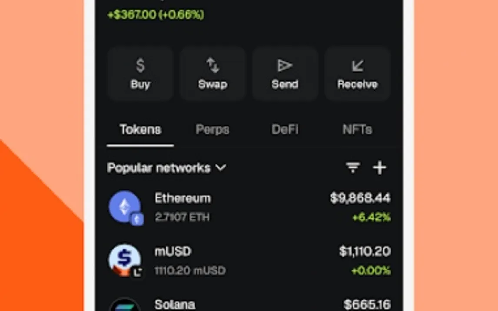The height and width of the screenshot is (311, 498).
Task: Open the NFTs tab
Action: click(x=357, y=129)
